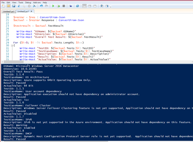Viewport: 193px width, 142px height.
Task: Save the script using the floppy icon
Action: [14, 6]
